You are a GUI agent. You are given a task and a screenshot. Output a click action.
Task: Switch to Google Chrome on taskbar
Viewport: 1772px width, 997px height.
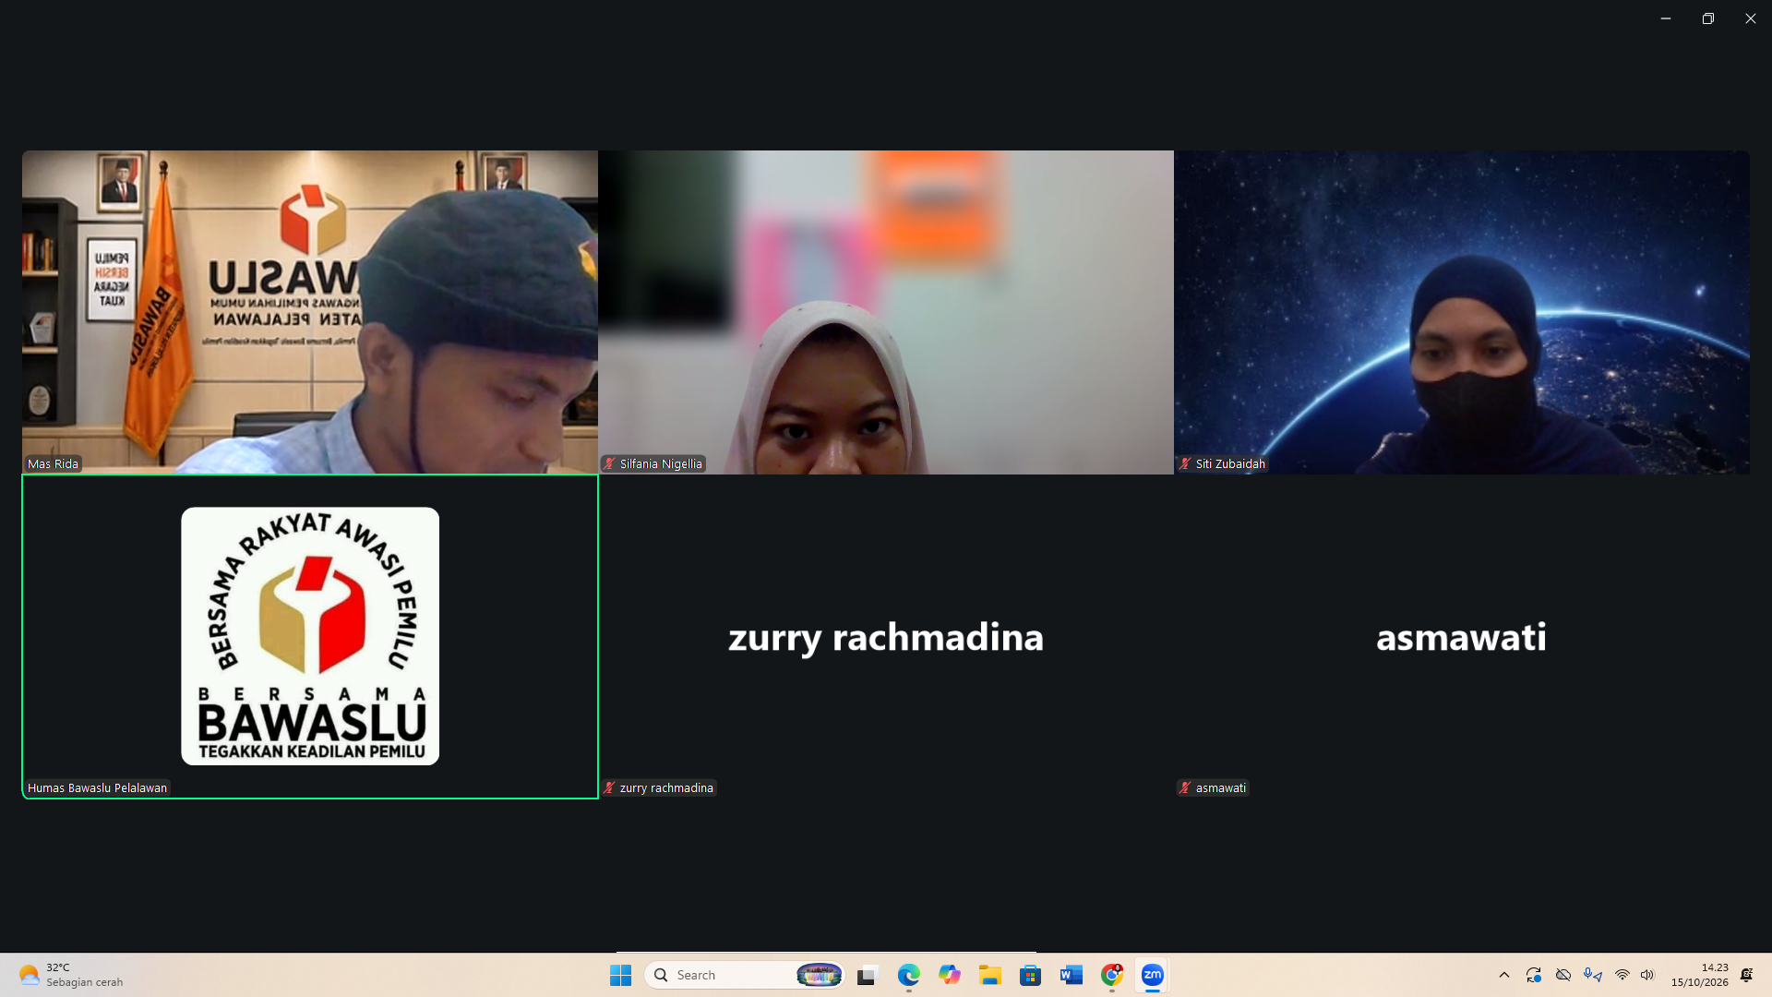pyautogui.click(x=1112, y=975)
